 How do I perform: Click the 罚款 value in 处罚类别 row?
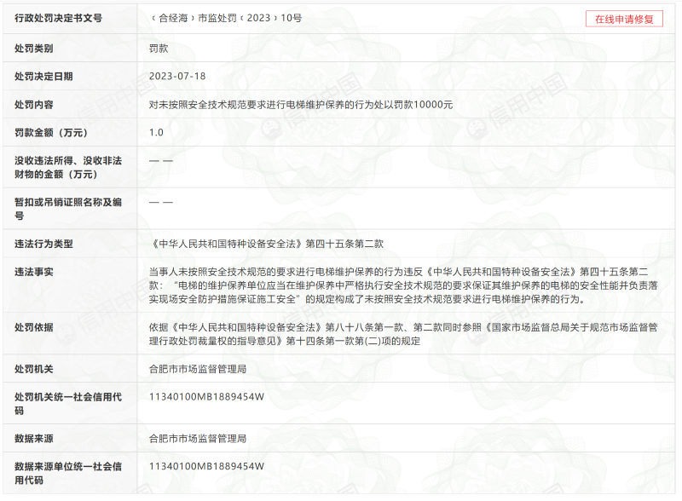[159, 49]
